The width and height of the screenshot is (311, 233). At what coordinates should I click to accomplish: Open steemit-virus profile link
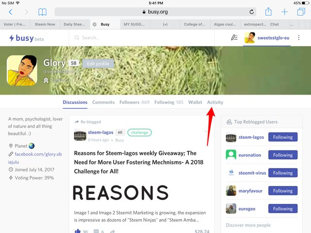pos(252,173)
